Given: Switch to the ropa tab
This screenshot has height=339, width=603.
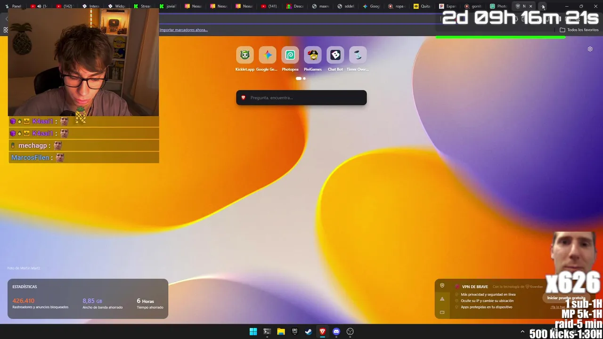Looking at the screenshot, I should coord(397,6).
